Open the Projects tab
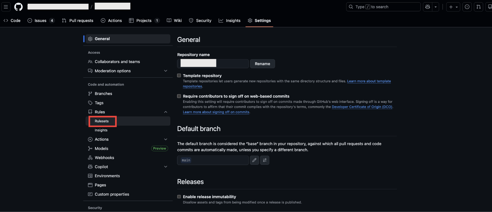492x212 pixels. [x=144, y=20]
